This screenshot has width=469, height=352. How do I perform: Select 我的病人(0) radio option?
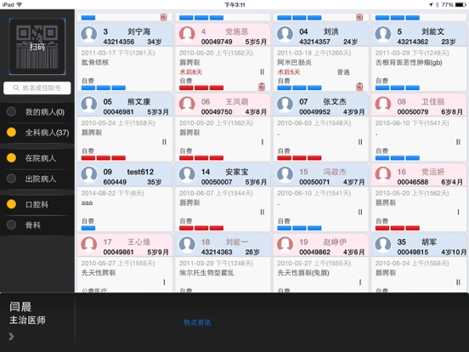pyautogui.click(x=11, y=112)
